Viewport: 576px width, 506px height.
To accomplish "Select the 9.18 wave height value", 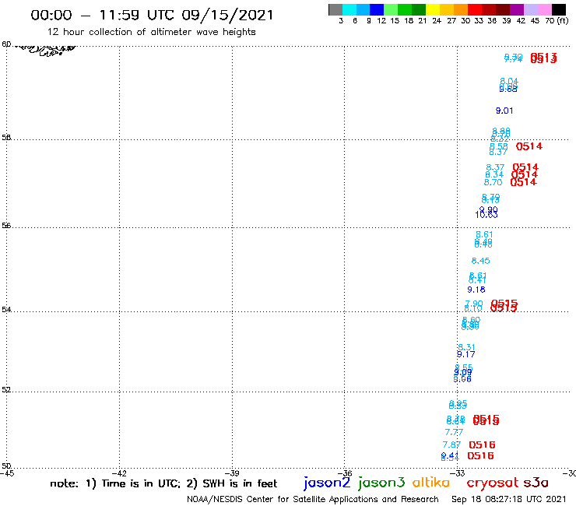I will [x=476, y=290].
